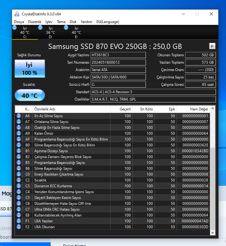Sort by Geçerli column header
Screen dimensions: 226x246
[121, 109]
